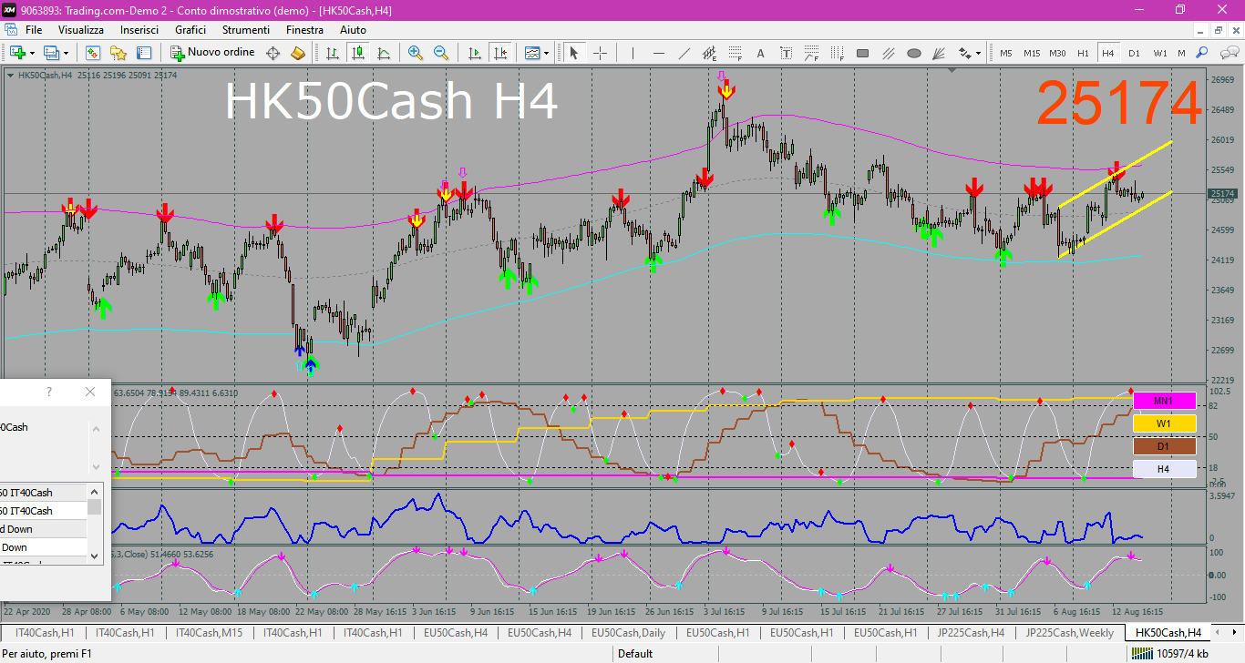Viewport: 1245px width, 663px height.
Task: Select the equidistant channel tool
Action: (710, 53)
